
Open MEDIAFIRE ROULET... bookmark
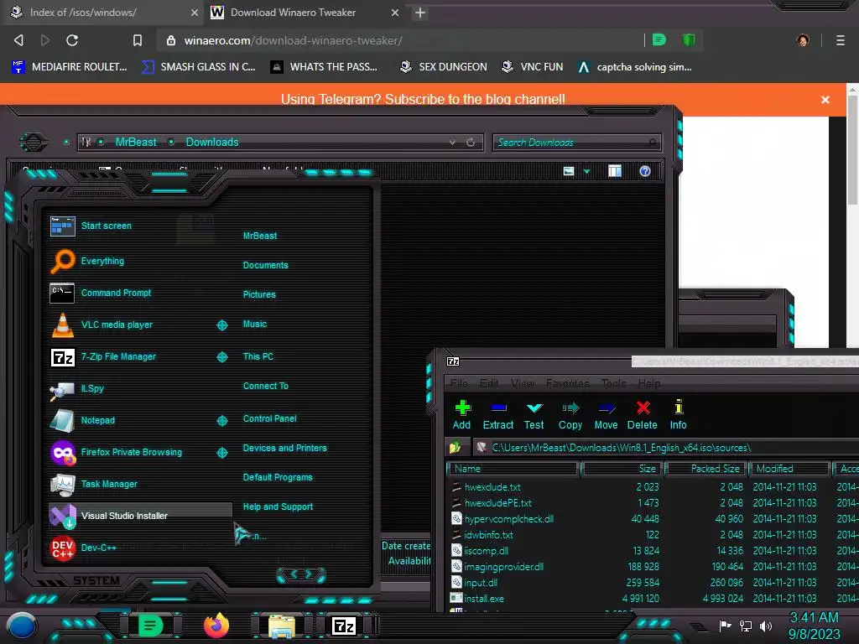pyautogui.click(x=69, y=67)
